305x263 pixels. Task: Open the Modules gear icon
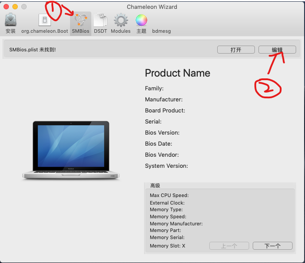click(x=121, y=20)
